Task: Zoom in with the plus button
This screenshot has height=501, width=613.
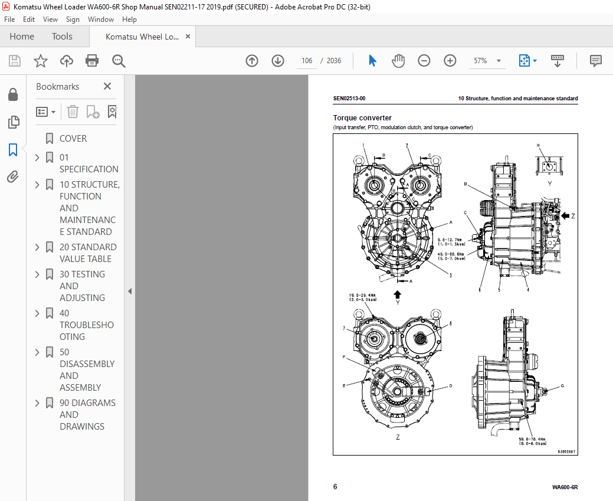Action: pyautogui.click(x=450, y=60)
